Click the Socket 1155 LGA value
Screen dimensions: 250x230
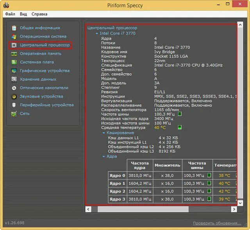click(x=171, y=56)
